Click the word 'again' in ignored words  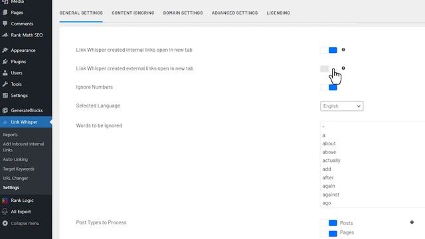(329, 186)
